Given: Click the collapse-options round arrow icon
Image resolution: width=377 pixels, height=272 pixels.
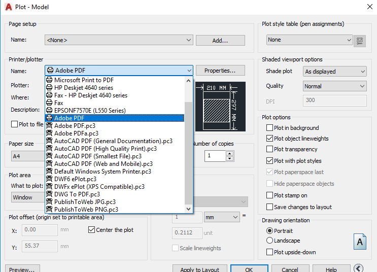Looking at the screenshot, I should (359, 268).
